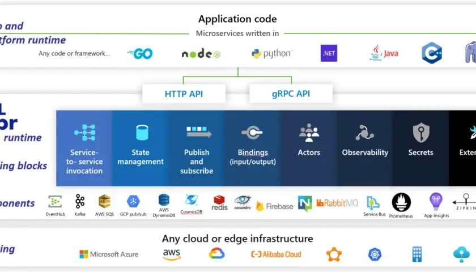Image resolution: width=476 pixels, height=272 pixels.
Task: Select the blue office building icon
Action: [417, 254]
